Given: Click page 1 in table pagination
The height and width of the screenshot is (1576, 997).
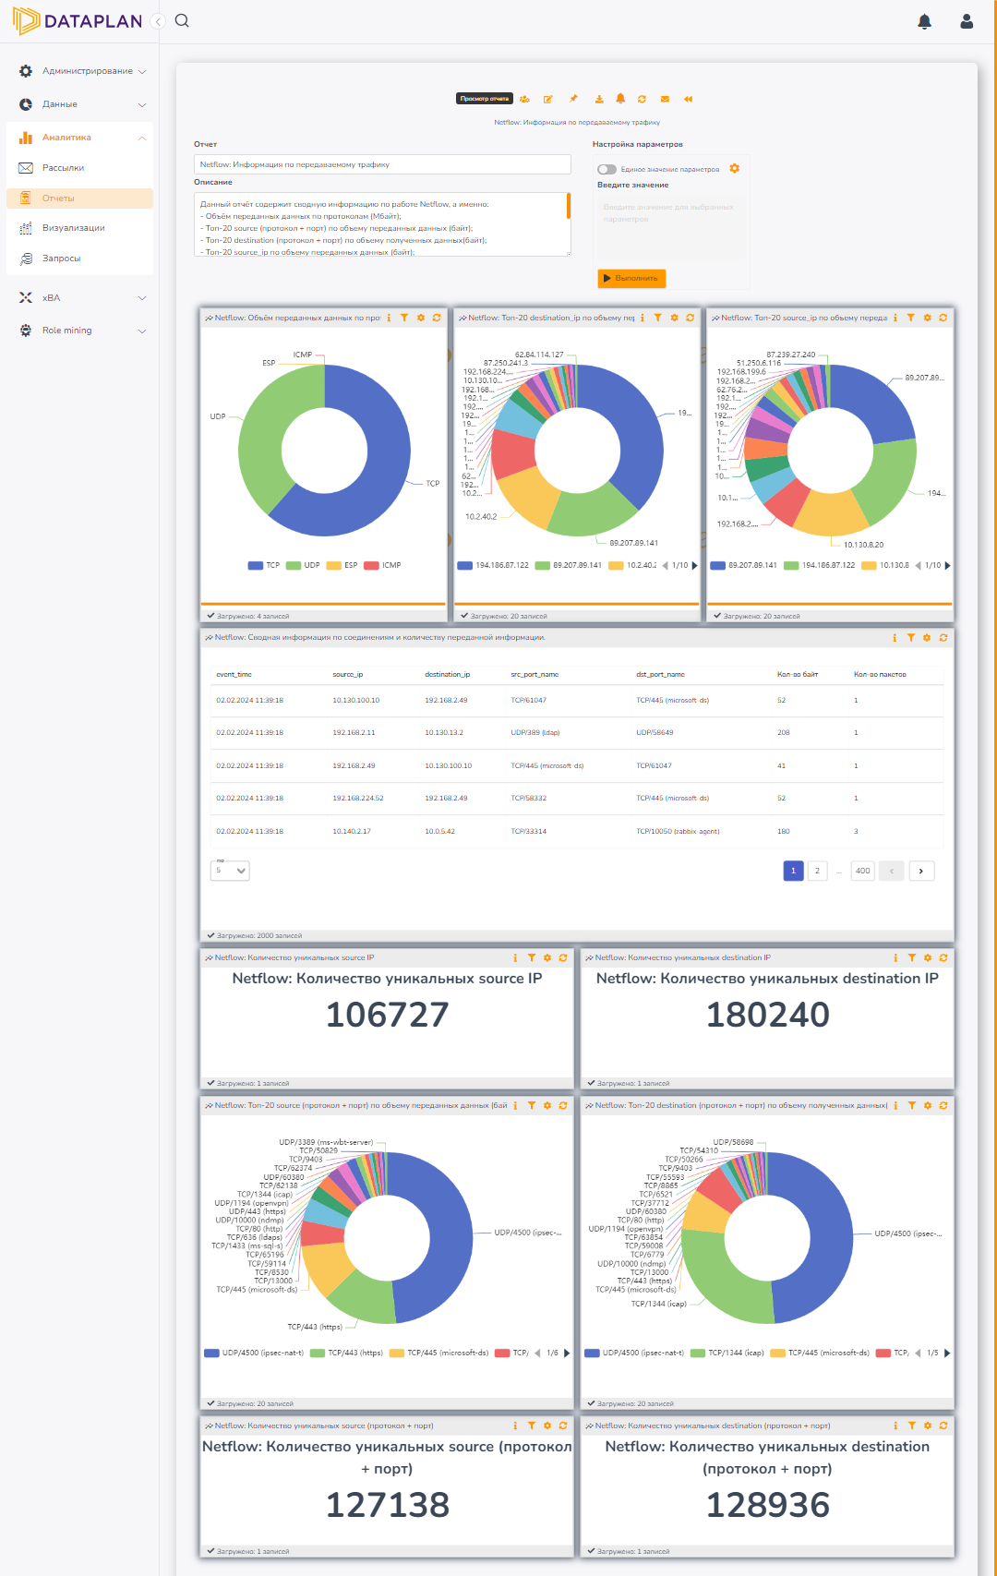Looking at the screenshot, I should (793, 871).
